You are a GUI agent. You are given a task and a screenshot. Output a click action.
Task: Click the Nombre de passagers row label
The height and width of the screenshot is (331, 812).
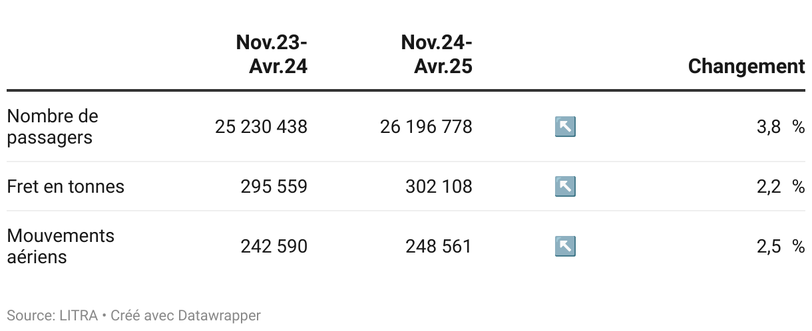pyautogui.click(x=53, y=126)
